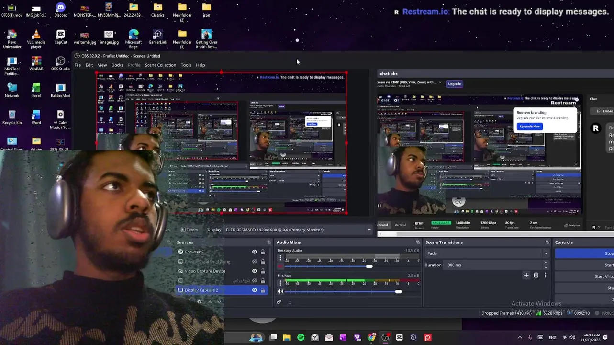This screenshot has width=614, height=345.
Task: Select Getting Over It desktop shortcut
Action: [x=206, y=39]
